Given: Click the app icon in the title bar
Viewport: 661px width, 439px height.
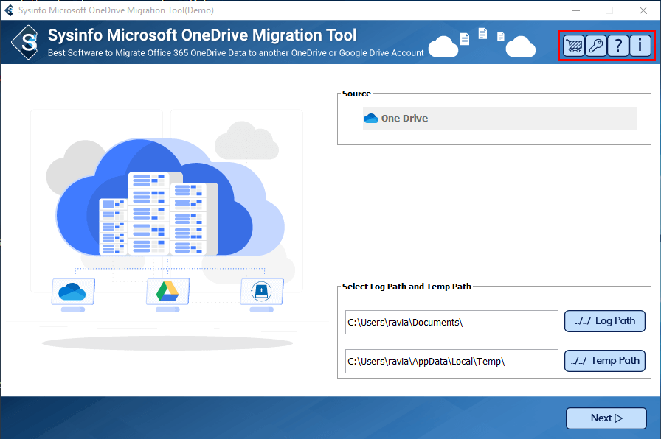Looking at the screenshot, I should point(7,10).
